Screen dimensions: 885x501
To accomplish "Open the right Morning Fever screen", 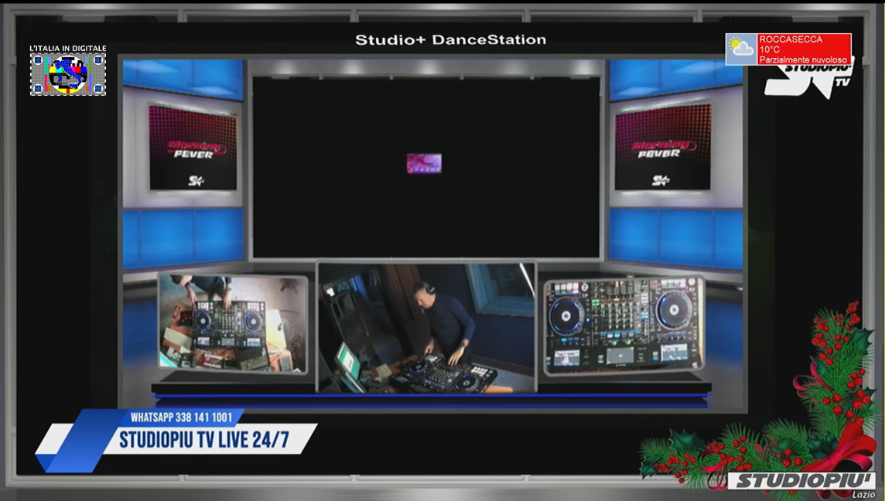I will [x=663, y=147].
